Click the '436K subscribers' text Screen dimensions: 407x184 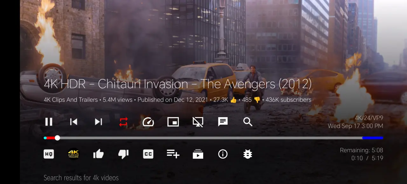point(288,100)
